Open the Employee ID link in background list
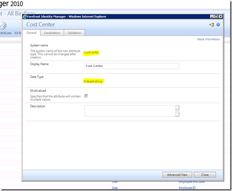The height and width of the screenshot is (191, 232). [x=187, y=188]
